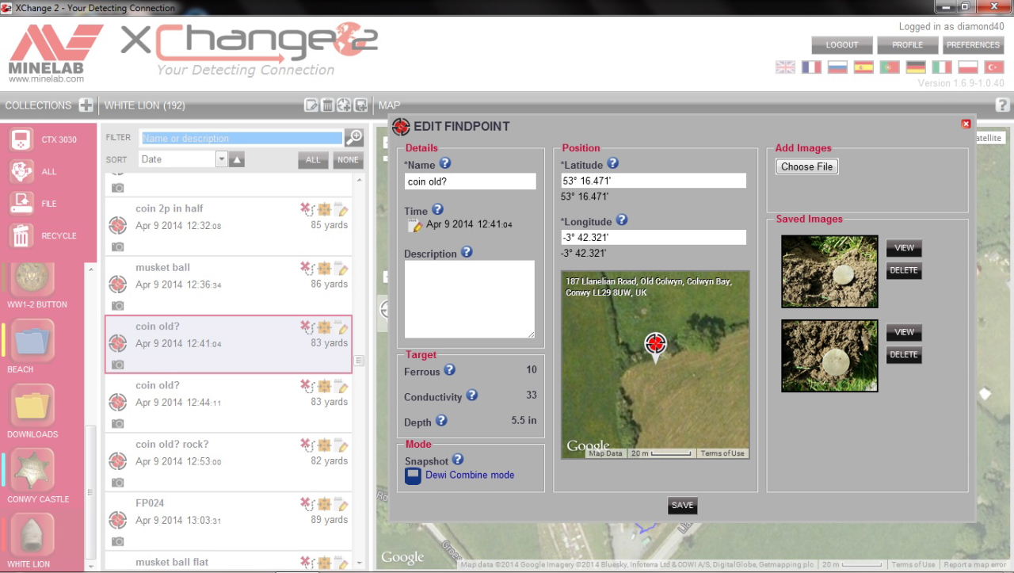Click second saved coin image thumbnail

(x=829, y=356)
